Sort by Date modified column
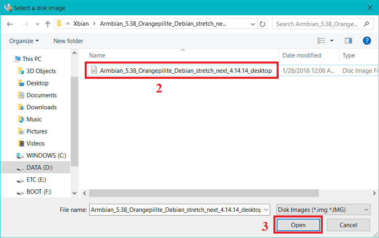The width and height of the screenshot is (379, 238). point(302,55)
